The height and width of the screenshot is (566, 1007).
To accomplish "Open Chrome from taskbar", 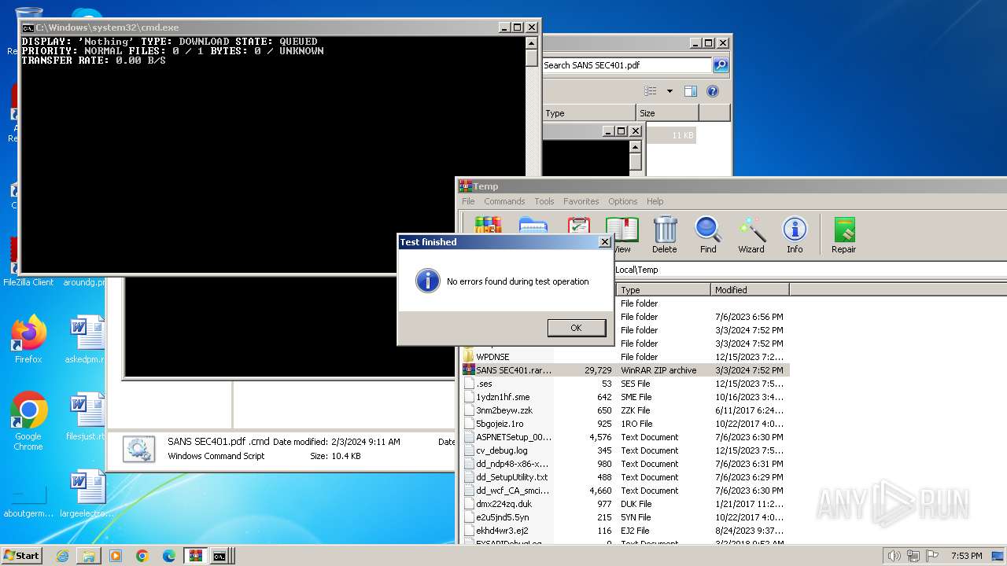I will [x=142, y=556].
